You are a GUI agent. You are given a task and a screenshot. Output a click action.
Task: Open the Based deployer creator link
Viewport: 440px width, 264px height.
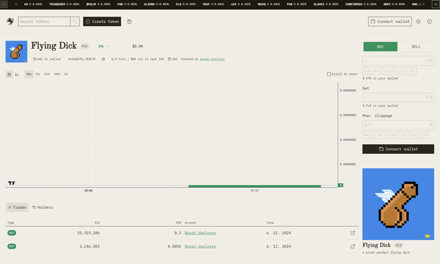point(212,59)
